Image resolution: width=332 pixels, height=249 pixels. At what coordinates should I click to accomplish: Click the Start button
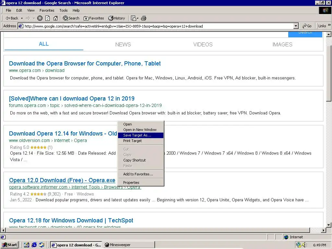pyautogui.click(x=9, y=245)
